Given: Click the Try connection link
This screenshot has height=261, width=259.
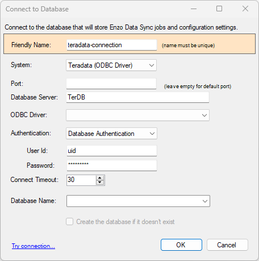Looking at the screenshot, I should pyautogui.click(x=34, y=246).
